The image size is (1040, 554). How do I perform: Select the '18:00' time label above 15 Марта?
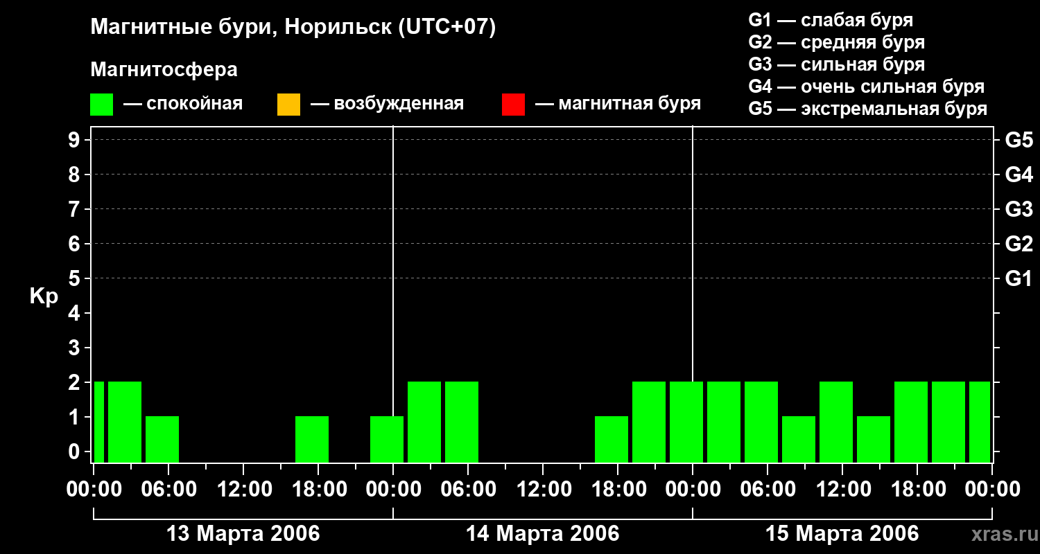coord(917,490)
